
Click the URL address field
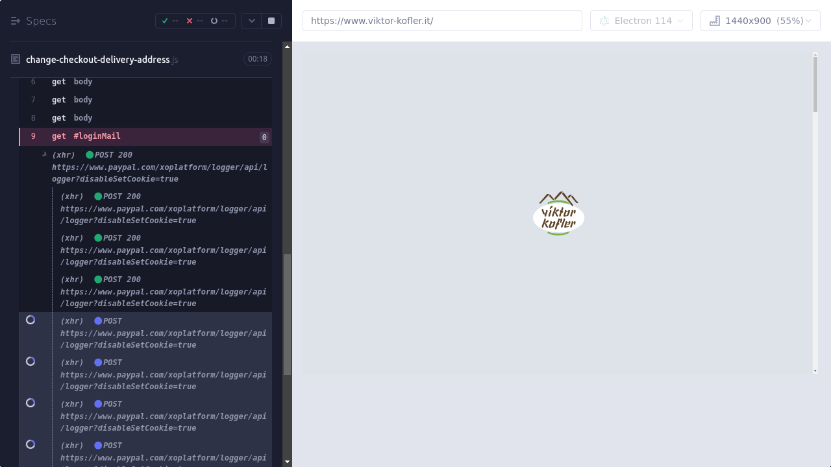click(x=442, y=21)
